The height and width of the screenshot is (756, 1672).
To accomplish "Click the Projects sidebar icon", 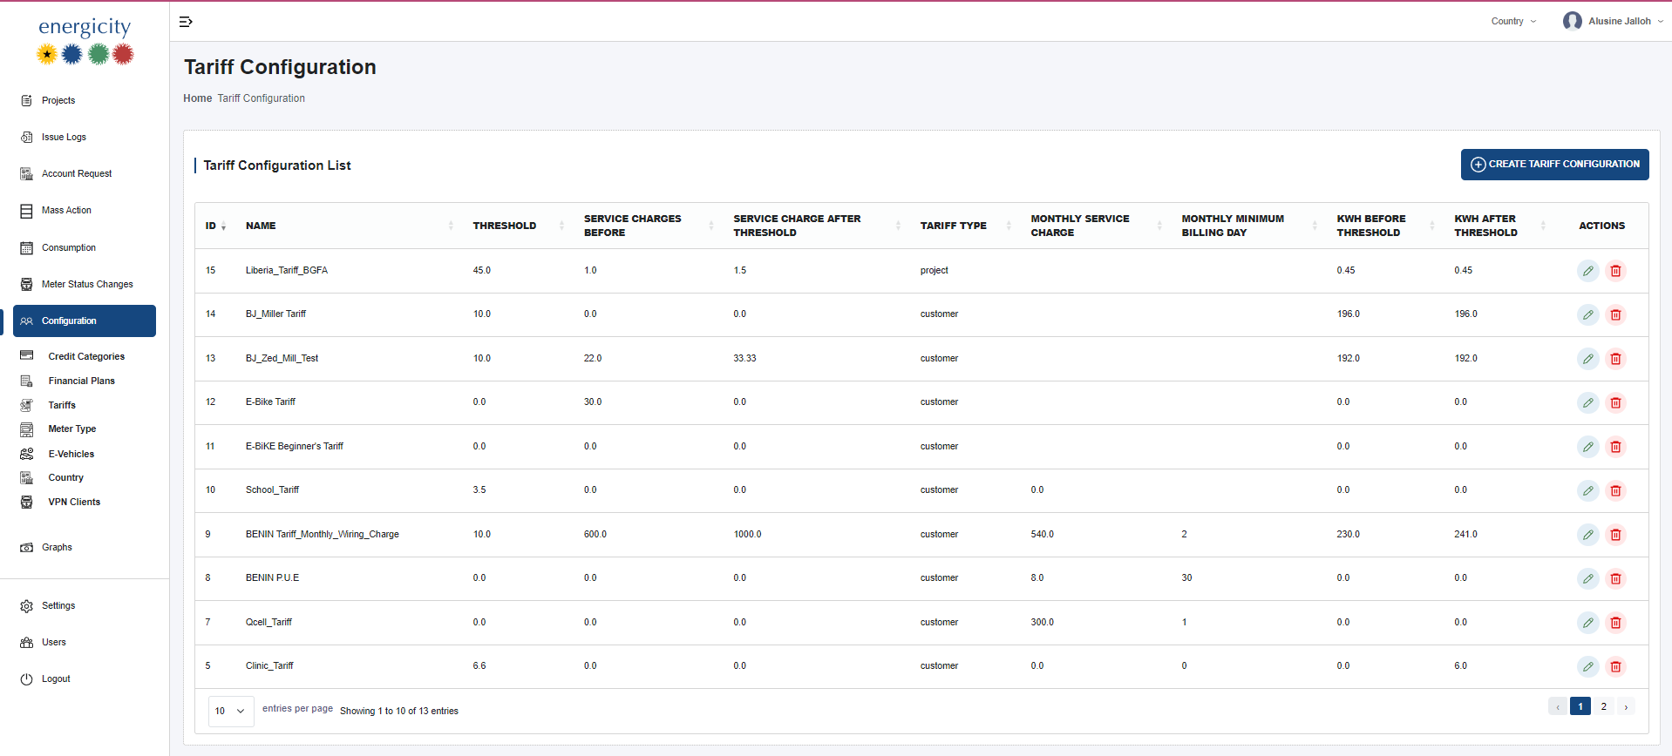I will point(26,100).
